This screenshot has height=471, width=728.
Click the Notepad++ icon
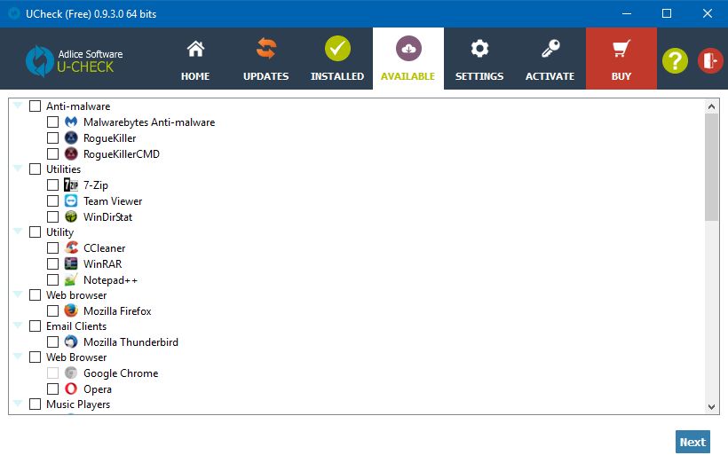pyautogui.click(x=71, y=279)
